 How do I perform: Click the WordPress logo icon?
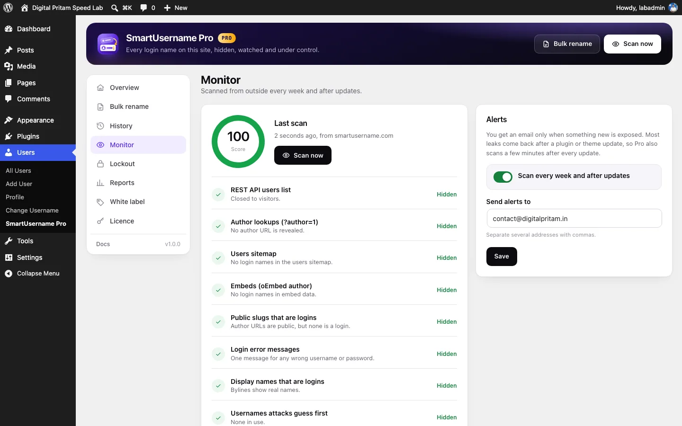coord(8,8)
